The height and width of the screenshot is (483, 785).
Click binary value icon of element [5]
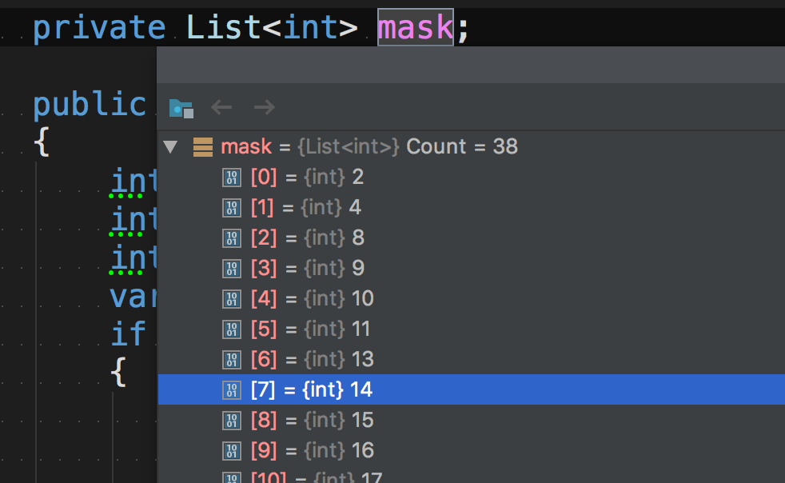tap(231, 329)
